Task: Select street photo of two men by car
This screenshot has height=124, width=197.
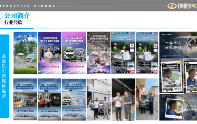Action: [147, 100]
